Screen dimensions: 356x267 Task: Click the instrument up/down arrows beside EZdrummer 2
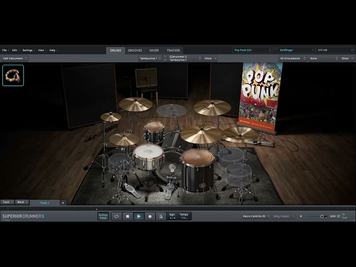[165, 58]
